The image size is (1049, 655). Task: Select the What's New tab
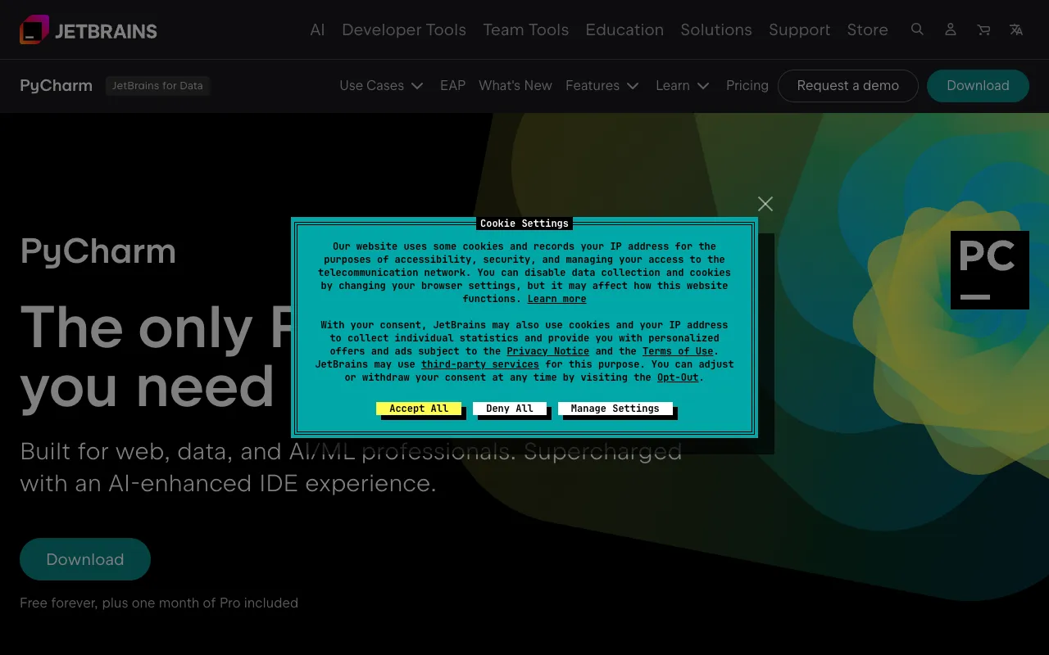[x=515, y=85]
